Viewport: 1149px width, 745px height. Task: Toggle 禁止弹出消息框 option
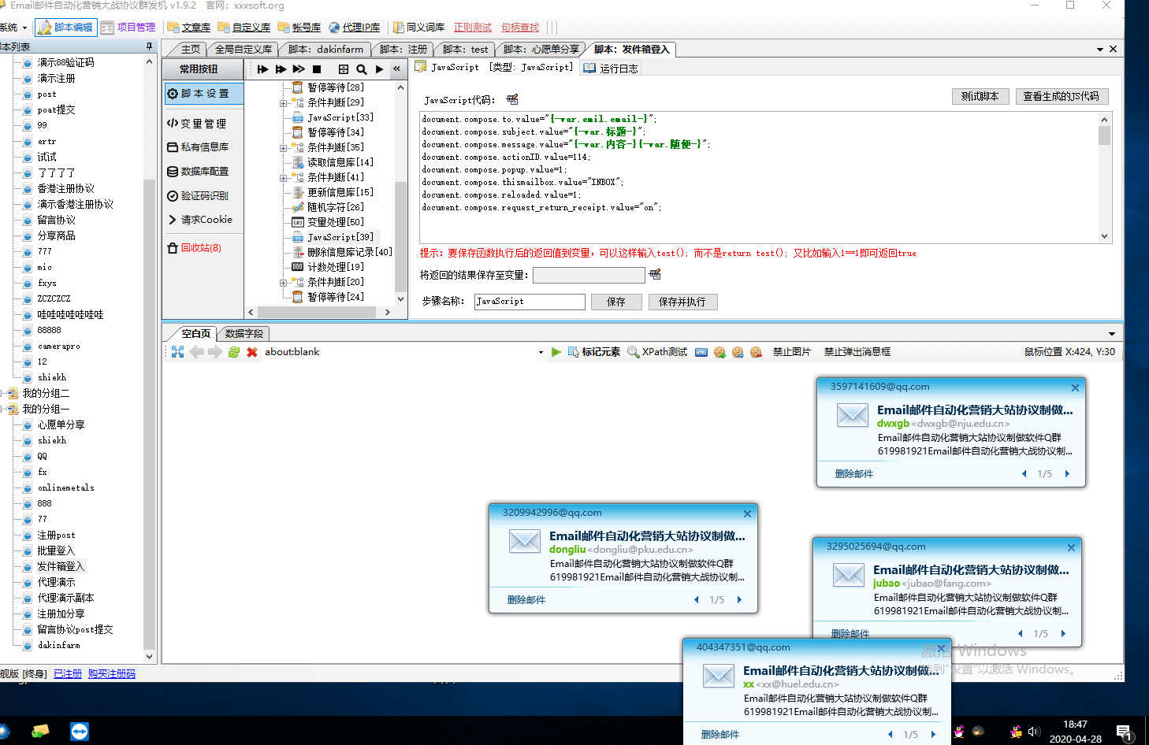857,352
